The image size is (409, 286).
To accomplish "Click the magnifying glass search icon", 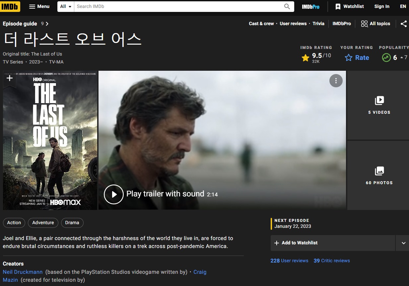I will [287, 6].
